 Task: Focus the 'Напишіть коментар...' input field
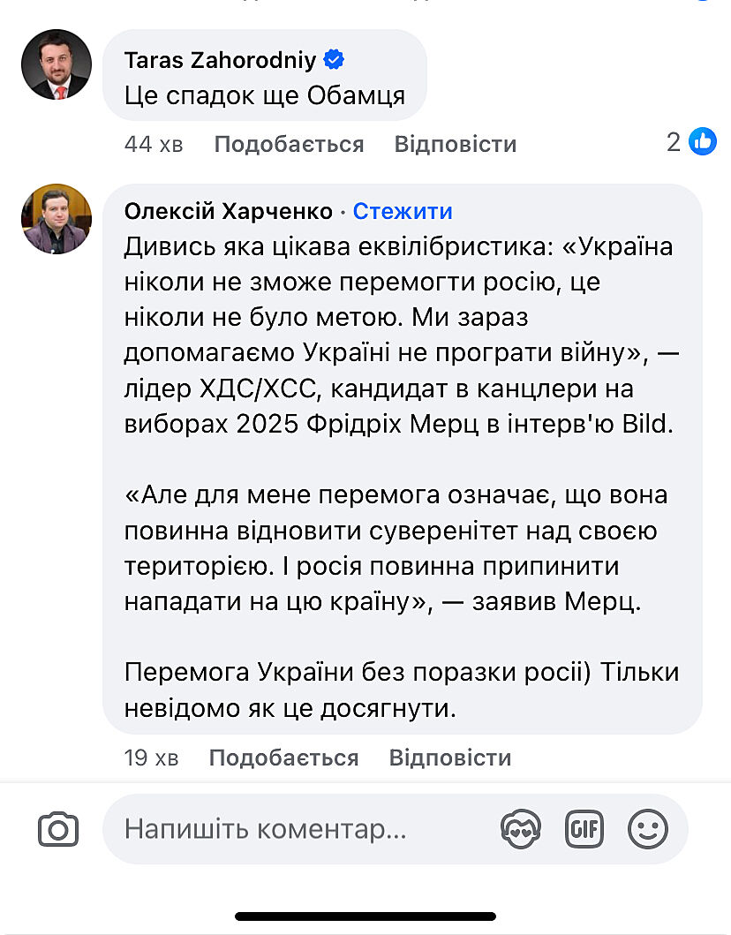pos(300,829)
